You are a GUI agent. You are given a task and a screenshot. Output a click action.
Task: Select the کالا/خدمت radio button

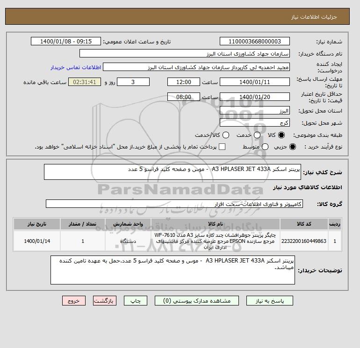tap(226, 135)
